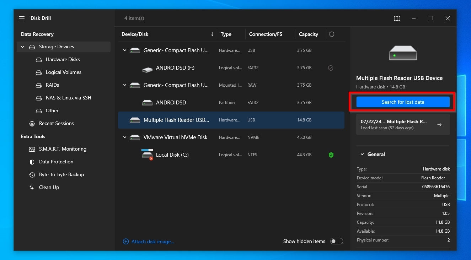This screenshot has width=471, height=260.
Task: Open S.M.A.R.T. Monitoring tool
Action: (63, 149)
